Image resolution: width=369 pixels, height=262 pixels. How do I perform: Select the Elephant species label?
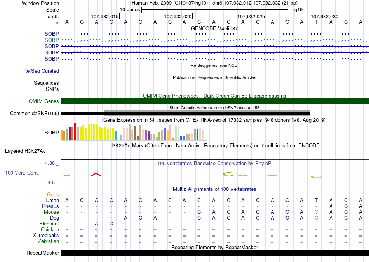49,224
